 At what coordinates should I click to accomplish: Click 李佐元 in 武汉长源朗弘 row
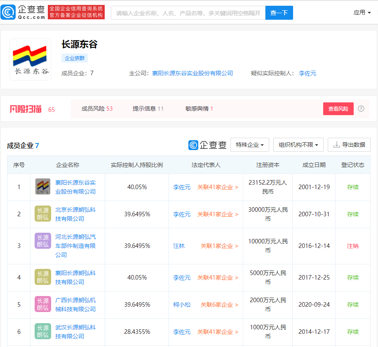click(182, 332)
